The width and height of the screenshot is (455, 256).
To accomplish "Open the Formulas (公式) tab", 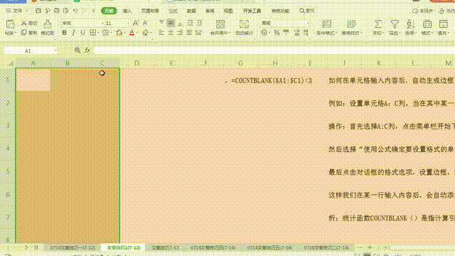I will click(173, 11).
